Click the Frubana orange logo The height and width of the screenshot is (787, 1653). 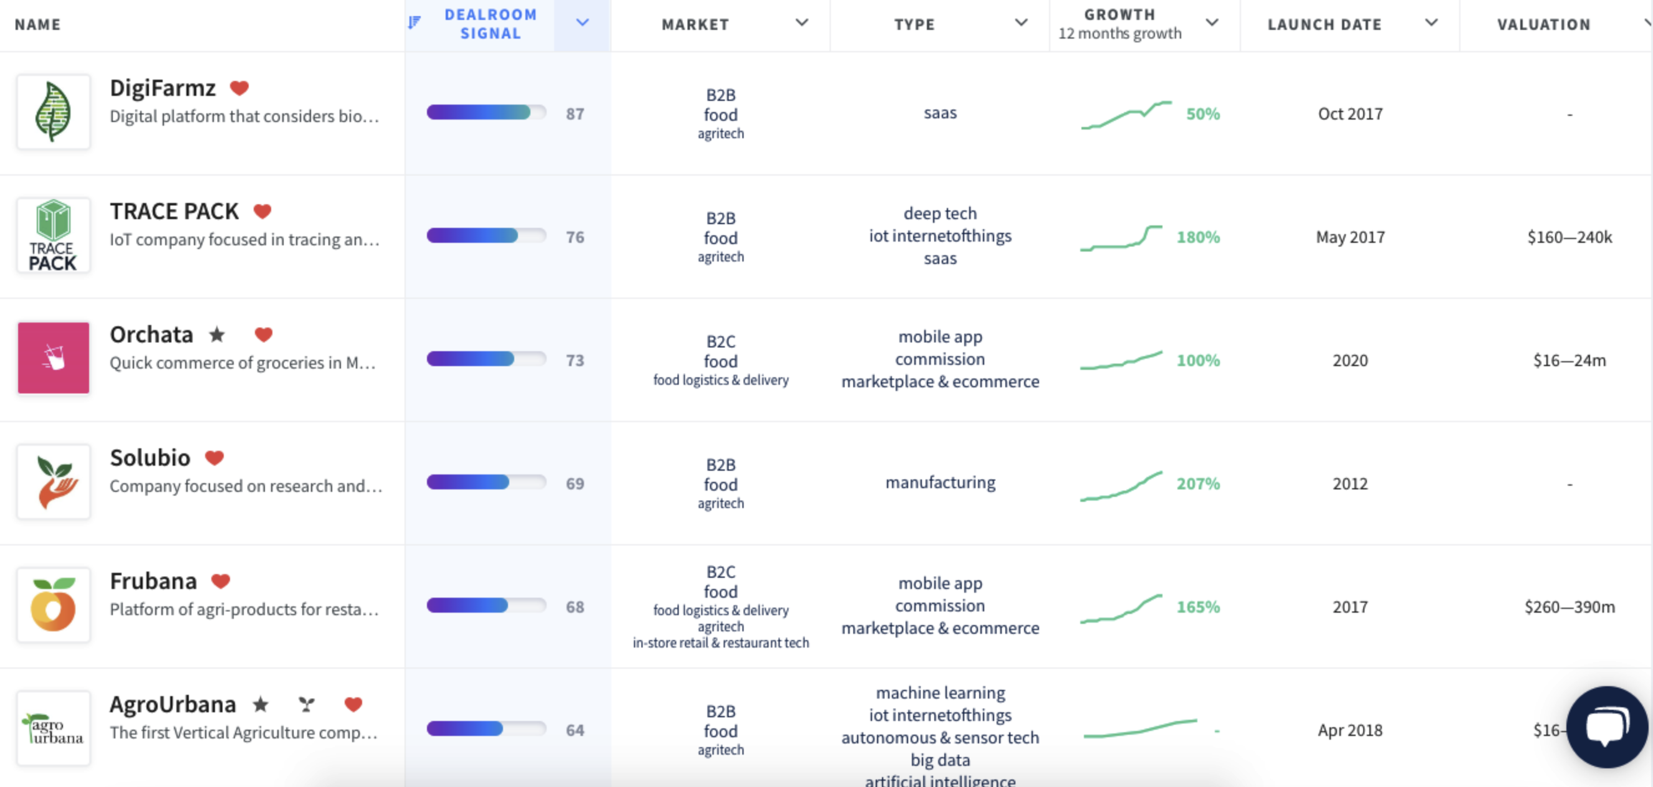pos(53,605)
